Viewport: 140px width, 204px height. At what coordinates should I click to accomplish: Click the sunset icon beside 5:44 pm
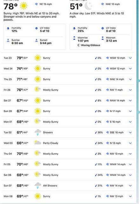pos(37,40)
